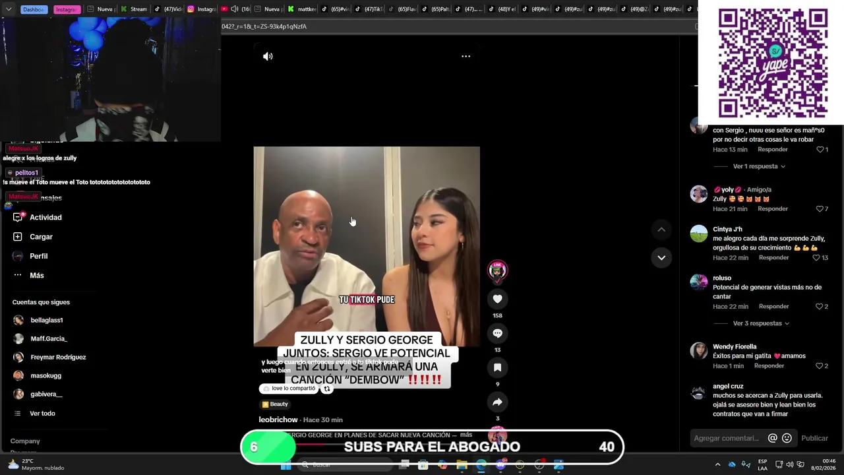Reply to Wendy Fiorella's comment
Viewport: 844px width, 475px height.
click(769, 366)
